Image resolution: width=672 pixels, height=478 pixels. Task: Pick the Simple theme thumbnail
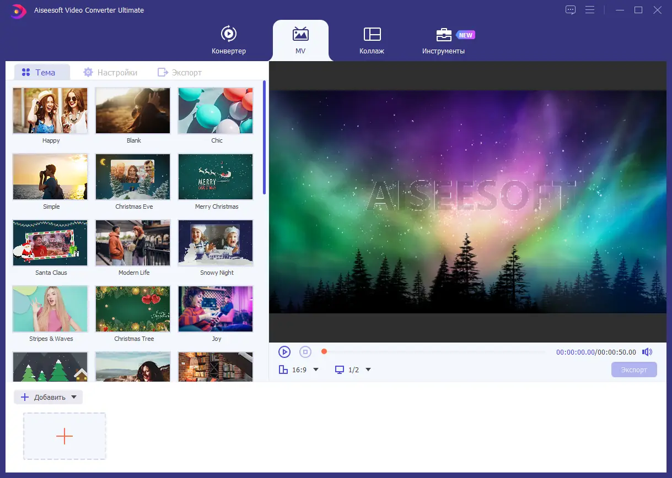click(50, 177)
